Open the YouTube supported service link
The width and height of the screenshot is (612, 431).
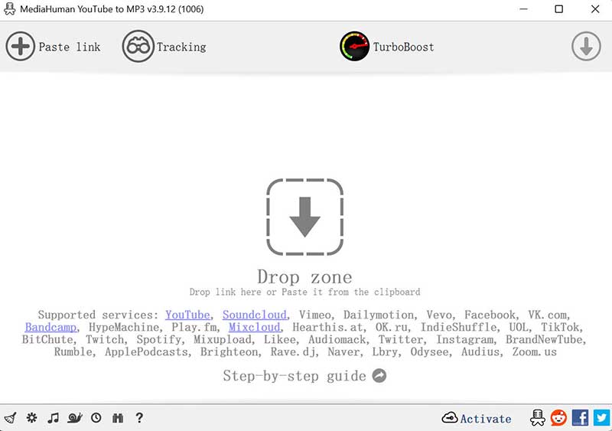tap(187, 315)
